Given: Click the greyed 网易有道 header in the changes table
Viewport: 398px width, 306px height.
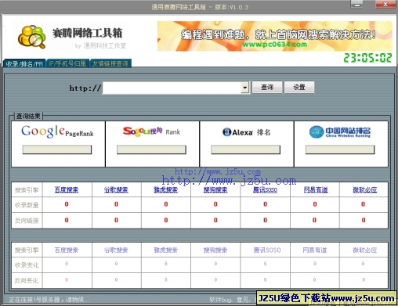Looking at the screenshot, I should [x=315, y=250].
